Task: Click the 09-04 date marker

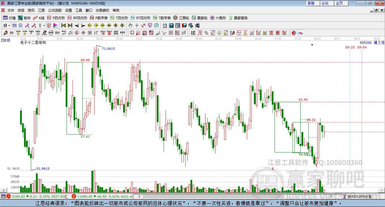Action: click(362, 47)
